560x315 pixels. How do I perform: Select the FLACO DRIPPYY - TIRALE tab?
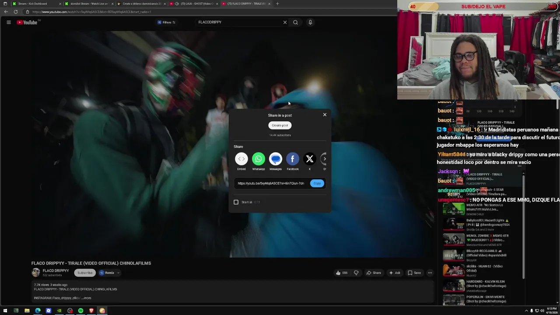coord(246,3)
